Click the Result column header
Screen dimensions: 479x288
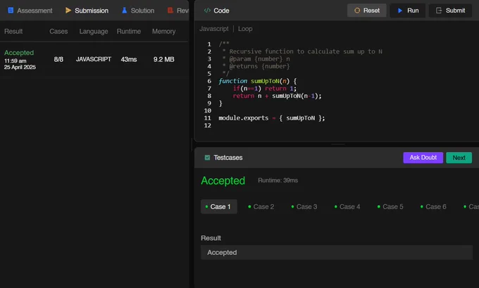click(x=13, y=32)
